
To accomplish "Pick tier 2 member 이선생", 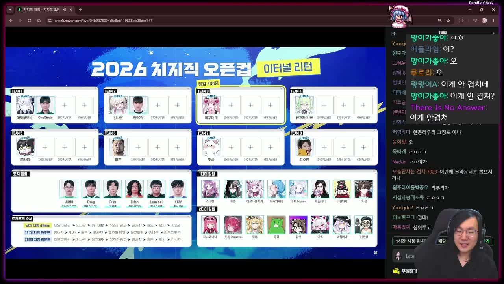I will (363, 224).
